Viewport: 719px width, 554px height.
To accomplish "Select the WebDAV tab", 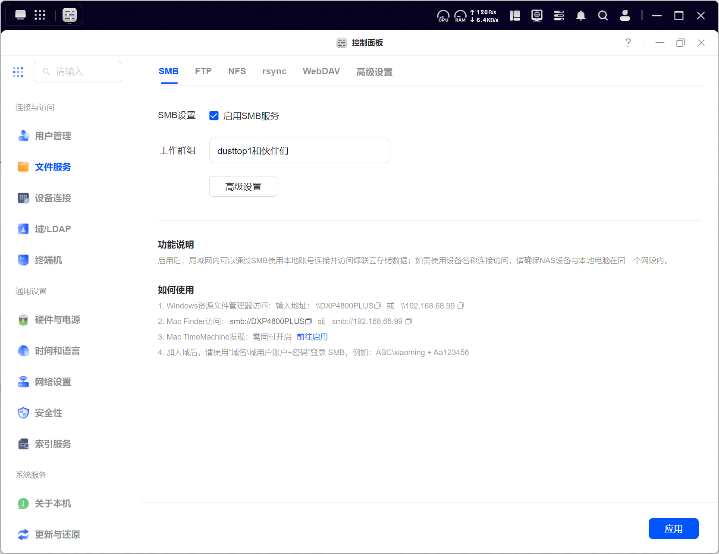I will 321,71.
